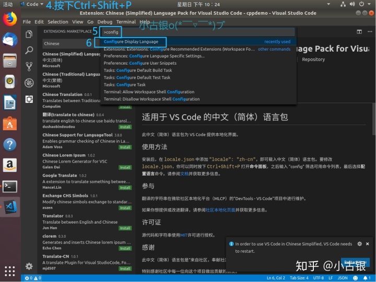Open the Terminal menu
This screenshot has width=376, height=282.
pos(126,22)
